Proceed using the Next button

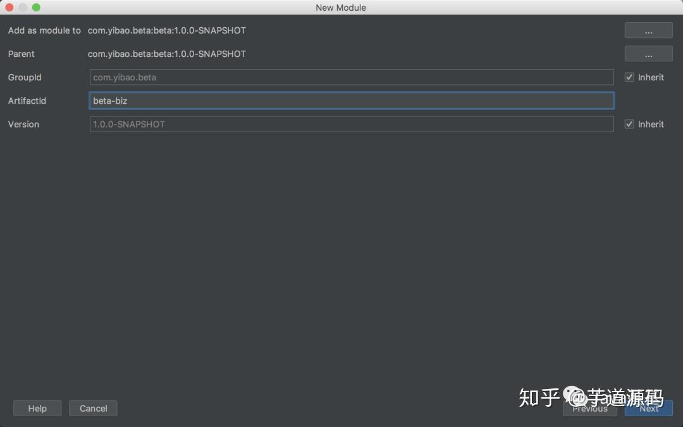649,408
